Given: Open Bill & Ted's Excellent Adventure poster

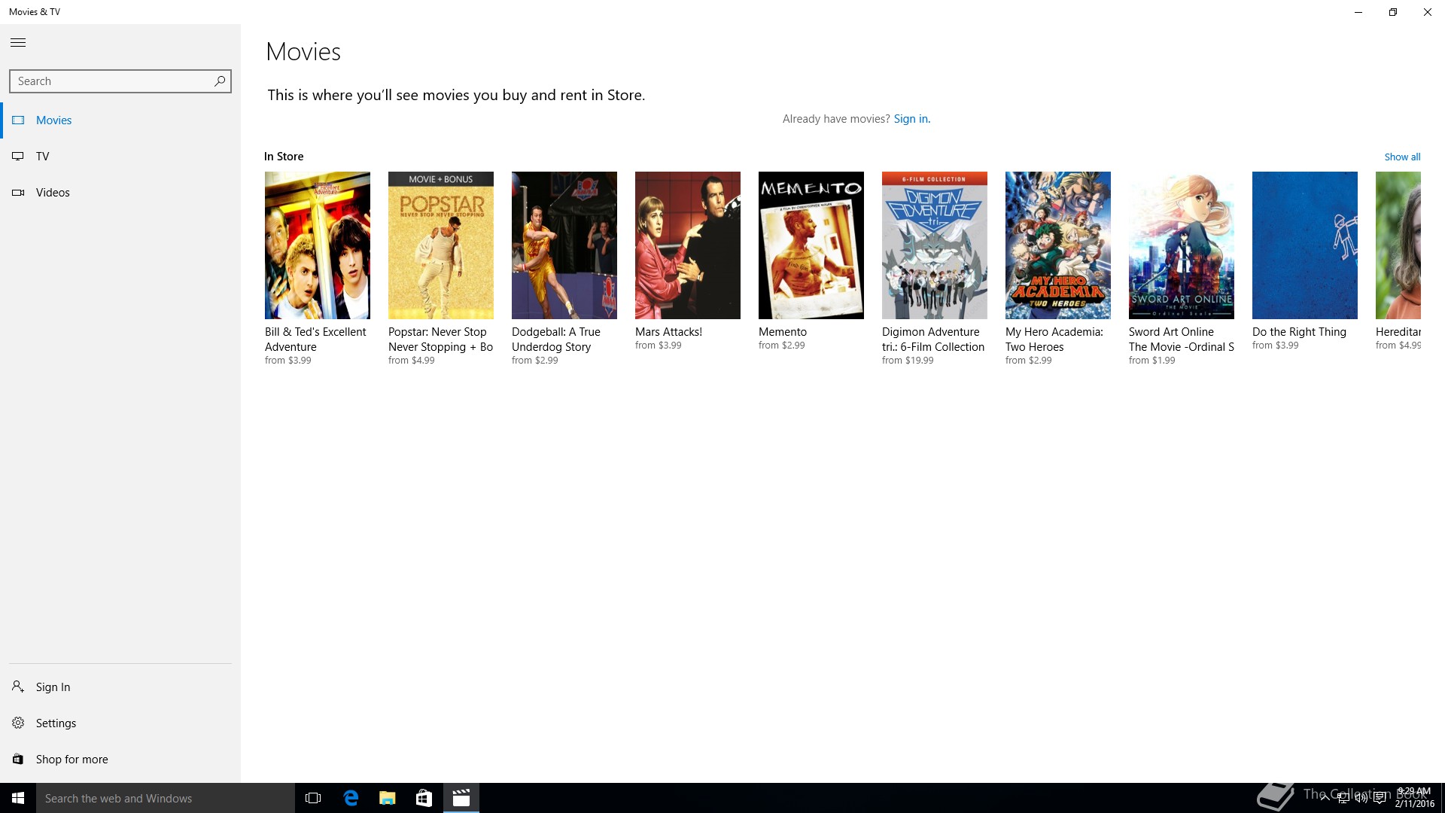Looking at the screenshot, I should [x=318, y=245].
